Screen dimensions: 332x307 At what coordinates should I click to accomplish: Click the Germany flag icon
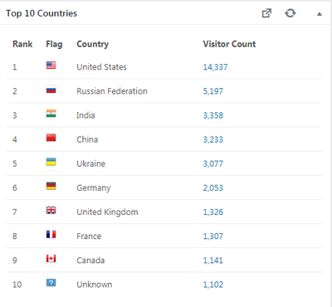(51, 186)
